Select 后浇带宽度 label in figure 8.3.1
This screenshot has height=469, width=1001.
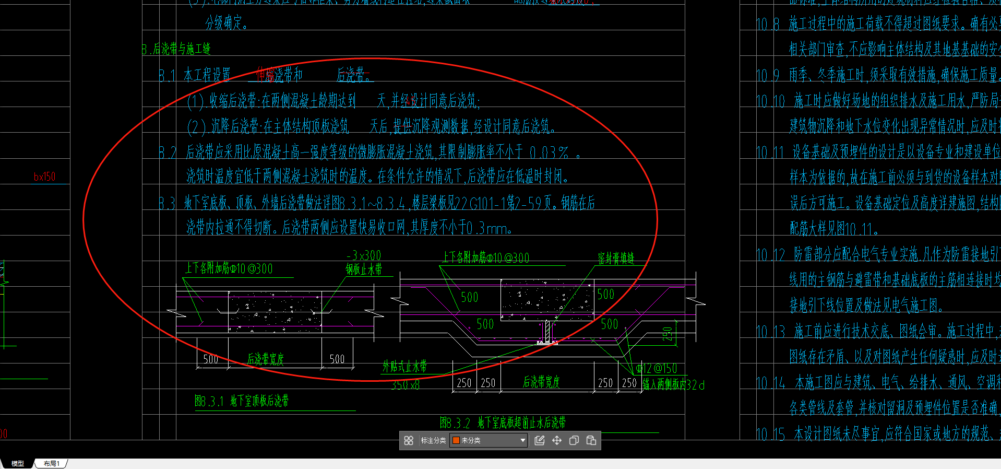click(x=266, y=359)
